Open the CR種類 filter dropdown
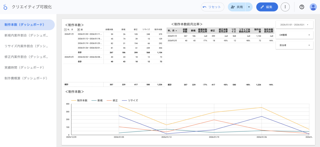Viewport: 320px width, 147px height. point(294,35)
